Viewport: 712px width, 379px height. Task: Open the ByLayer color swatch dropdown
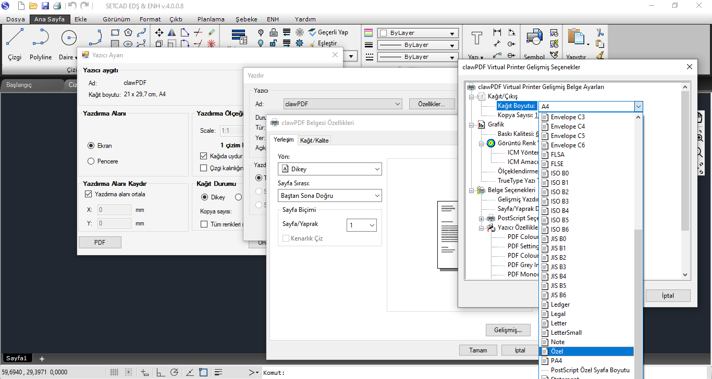point(418,33)
